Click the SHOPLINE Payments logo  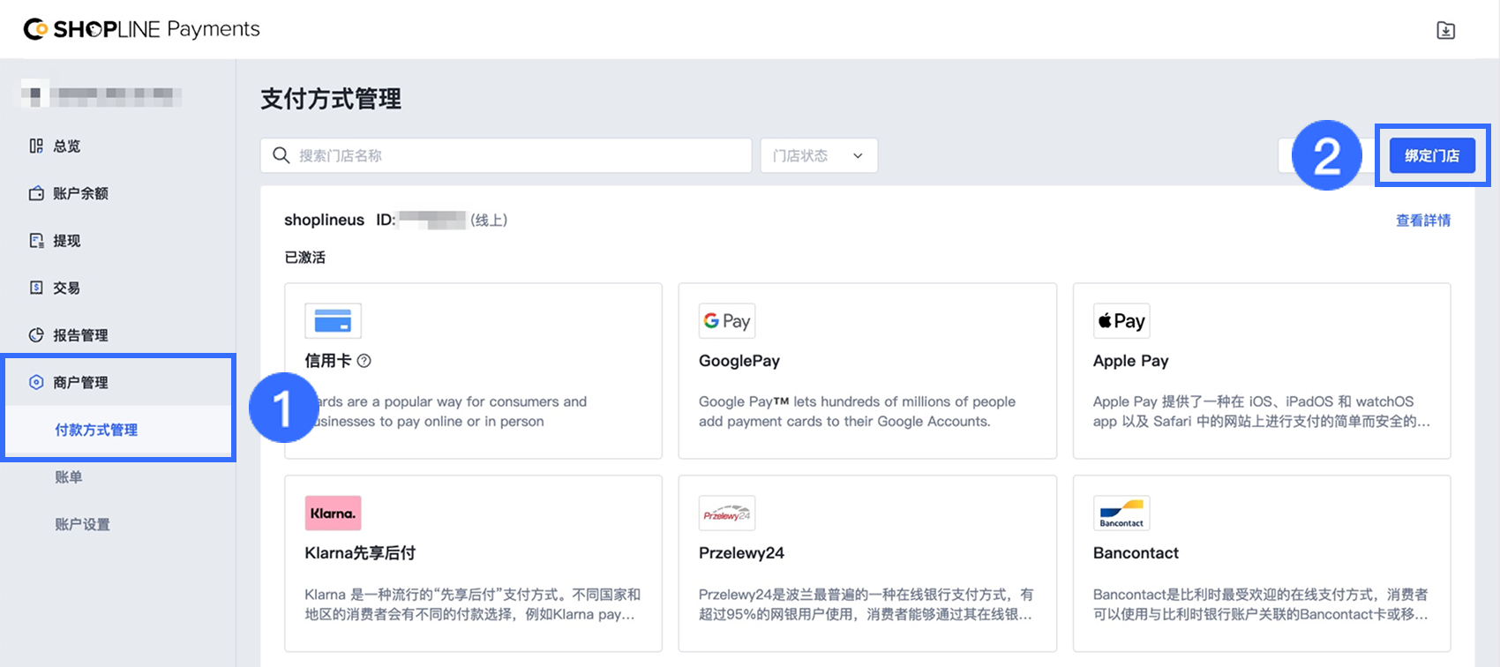(x=142, y=29)
